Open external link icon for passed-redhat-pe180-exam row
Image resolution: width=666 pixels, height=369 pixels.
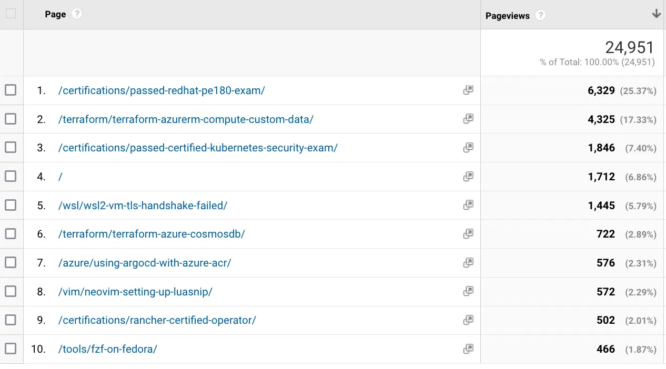(x=468, y=90)
